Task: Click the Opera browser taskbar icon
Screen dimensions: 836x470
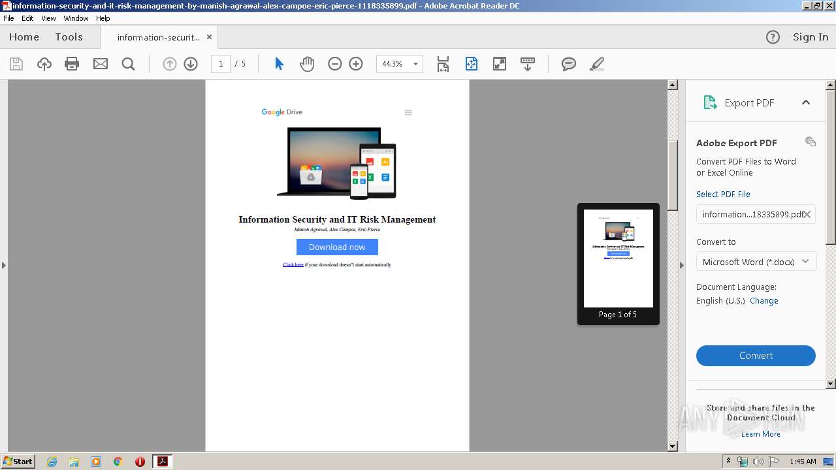Action: (140, 462)
